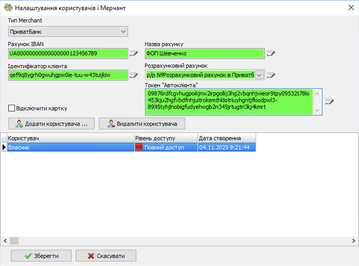Click edit icon next to Розрахунковий рахунок
The height and width of the screenshot is (266, 359).
271,75
